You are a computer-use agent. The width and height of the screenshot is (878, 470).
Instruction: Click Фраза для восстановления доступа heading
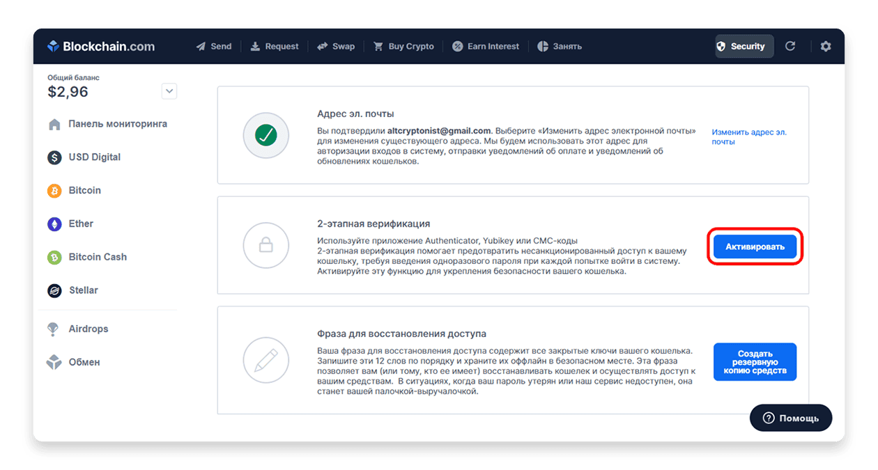pyautogui.click(x=401, y=334)
